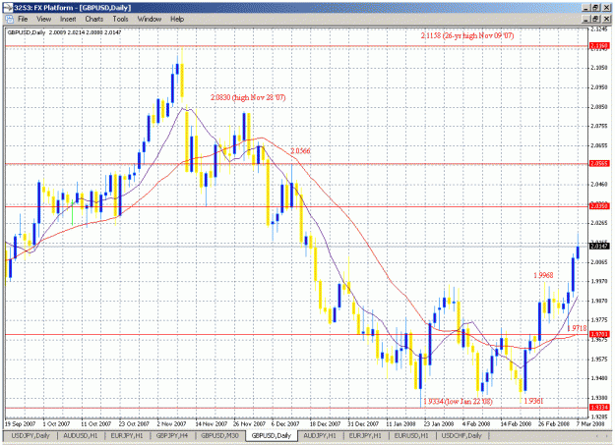615x445 pixels.
Task: Click the 1.9361 red text label
Action: [x=533, y=401]
